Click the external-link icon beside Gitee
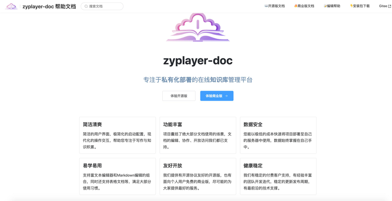Screen dimensions: 392x201 point(390,6)
